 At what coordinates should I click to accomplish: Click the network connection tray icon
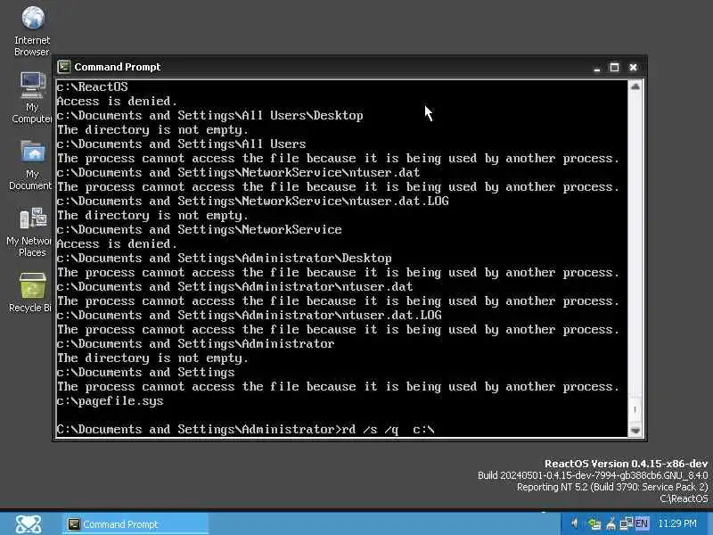point(627,523)
